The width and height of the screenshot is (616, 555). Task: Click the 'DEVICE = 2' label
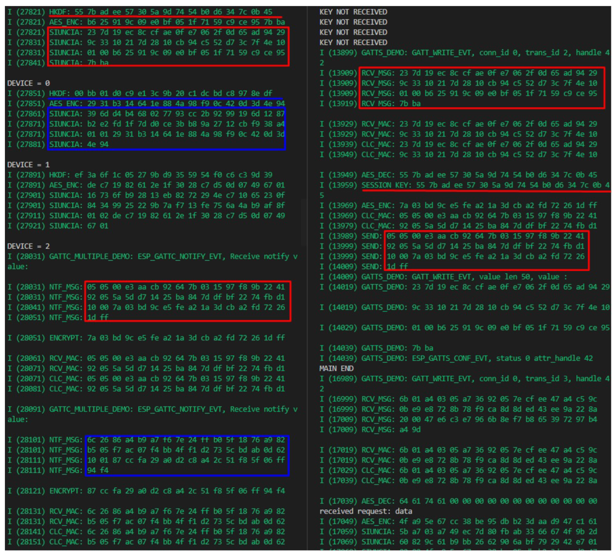click(x=28, y=246)
